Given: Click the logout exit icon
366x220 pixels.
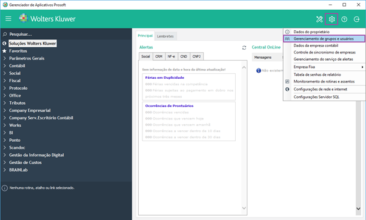Looking at the screenshot, I should pos(356,19).
